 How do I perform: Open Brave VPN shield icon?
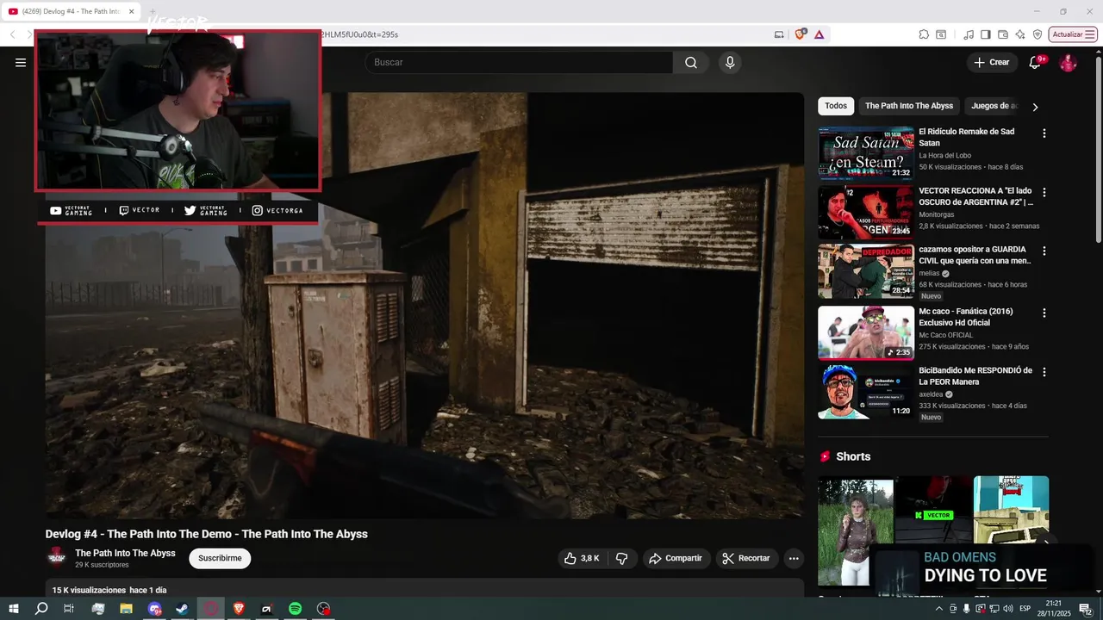1038,34
